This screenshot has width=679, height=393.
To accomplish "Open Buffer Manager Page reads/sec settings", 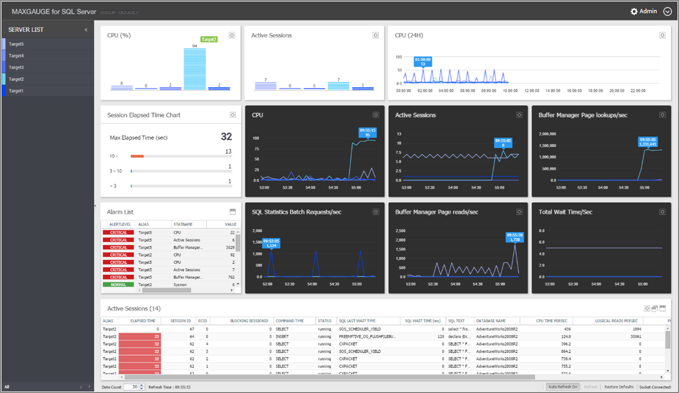I will click(519, 212).
